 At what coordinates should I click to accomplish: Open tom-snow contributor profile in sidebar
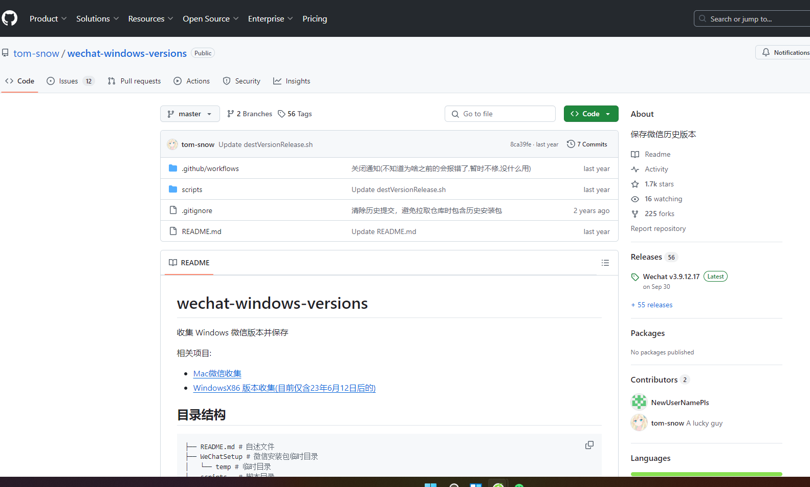(667, 423)
